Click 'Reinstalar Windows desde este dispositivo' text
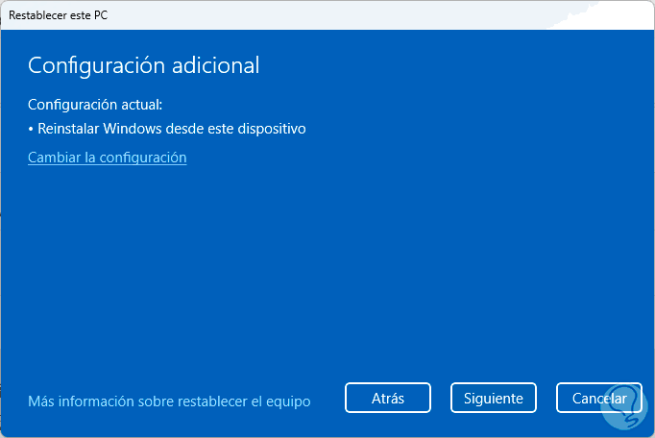 click(171, 128)
